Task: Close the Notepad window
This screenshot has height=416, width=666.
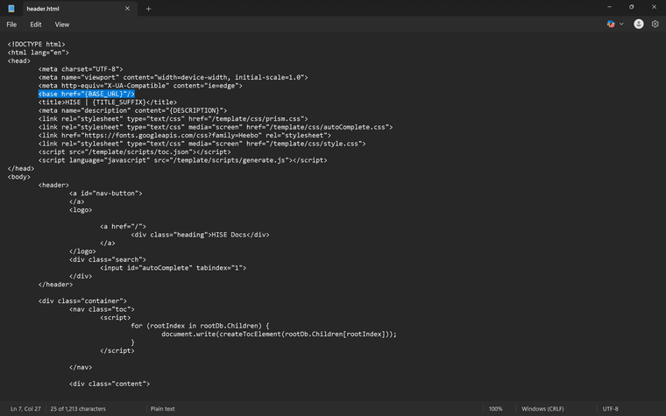Action: [654, 7]
